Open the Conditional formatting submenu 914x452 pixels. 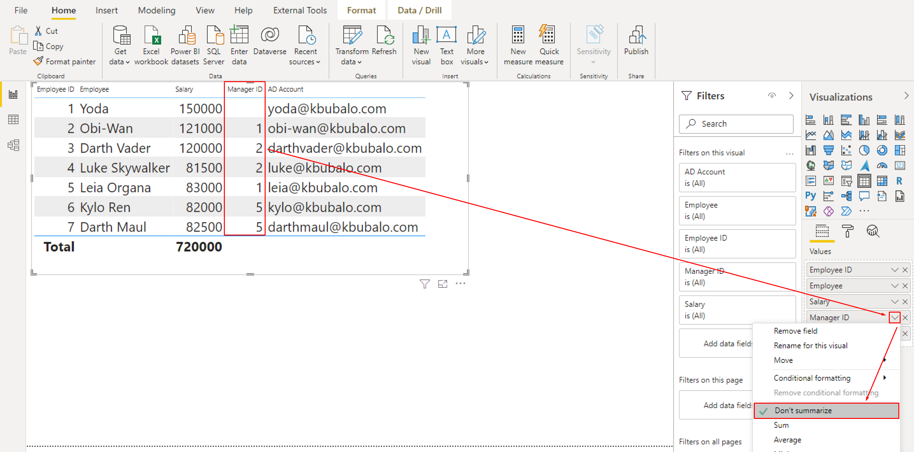coord(812,378)
